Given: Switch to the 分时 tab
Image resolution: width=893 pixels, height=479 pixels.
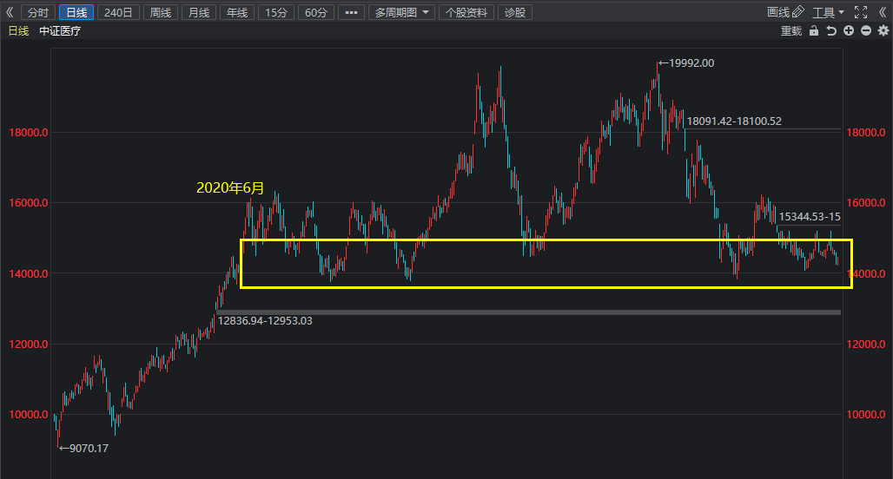Looking at the screenshot, I should click(38, 12).
